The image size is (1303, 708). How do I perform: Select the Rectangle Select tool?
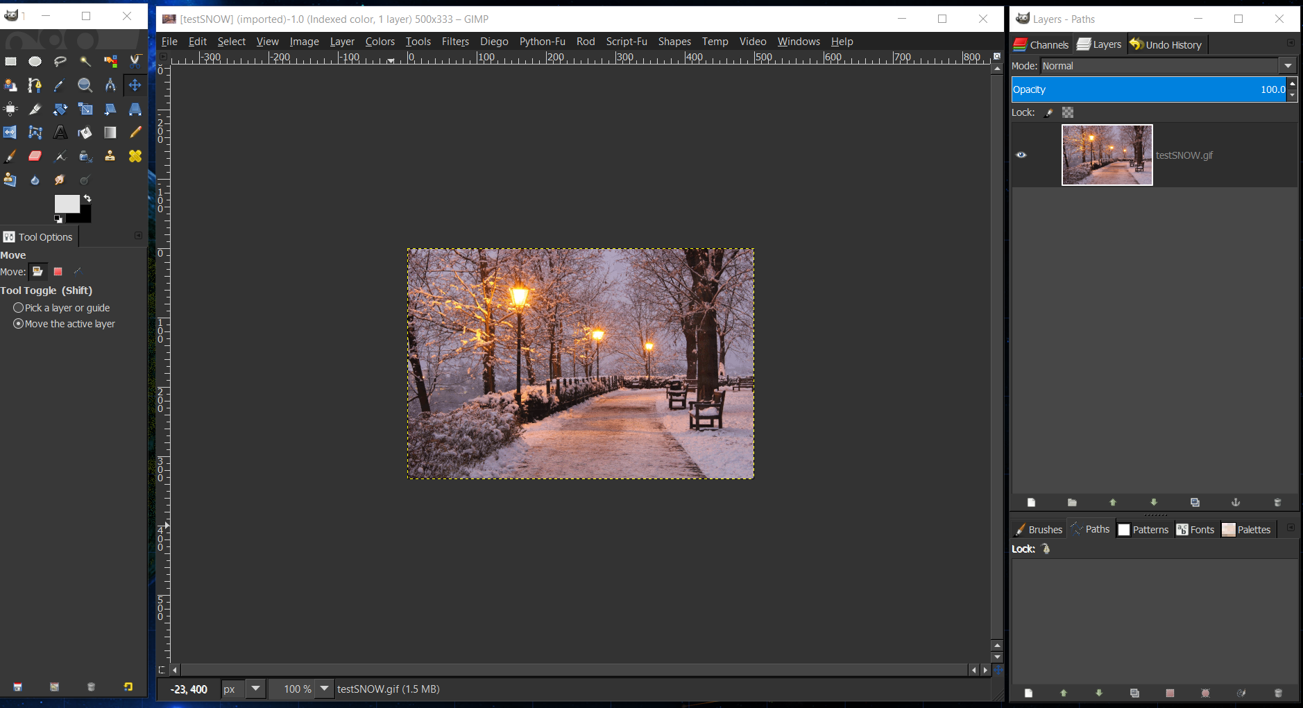click(10, 61)
